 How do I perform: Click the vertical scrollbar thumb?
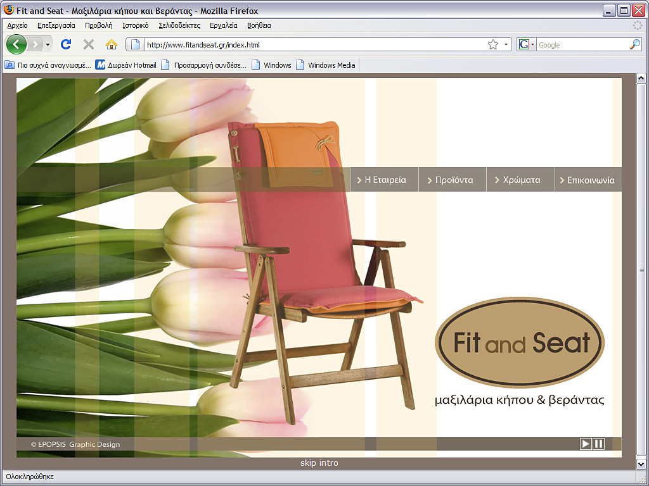(641, 271)
